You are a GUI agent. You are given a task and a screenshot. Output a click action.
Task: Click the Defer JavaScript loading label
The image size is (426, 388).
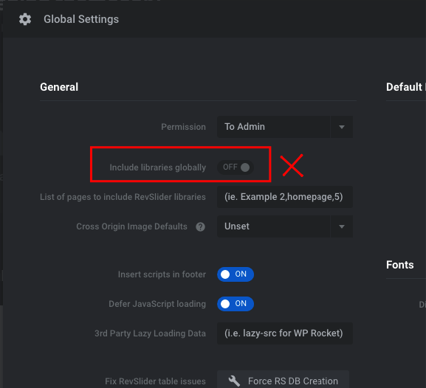coord(157,304)
